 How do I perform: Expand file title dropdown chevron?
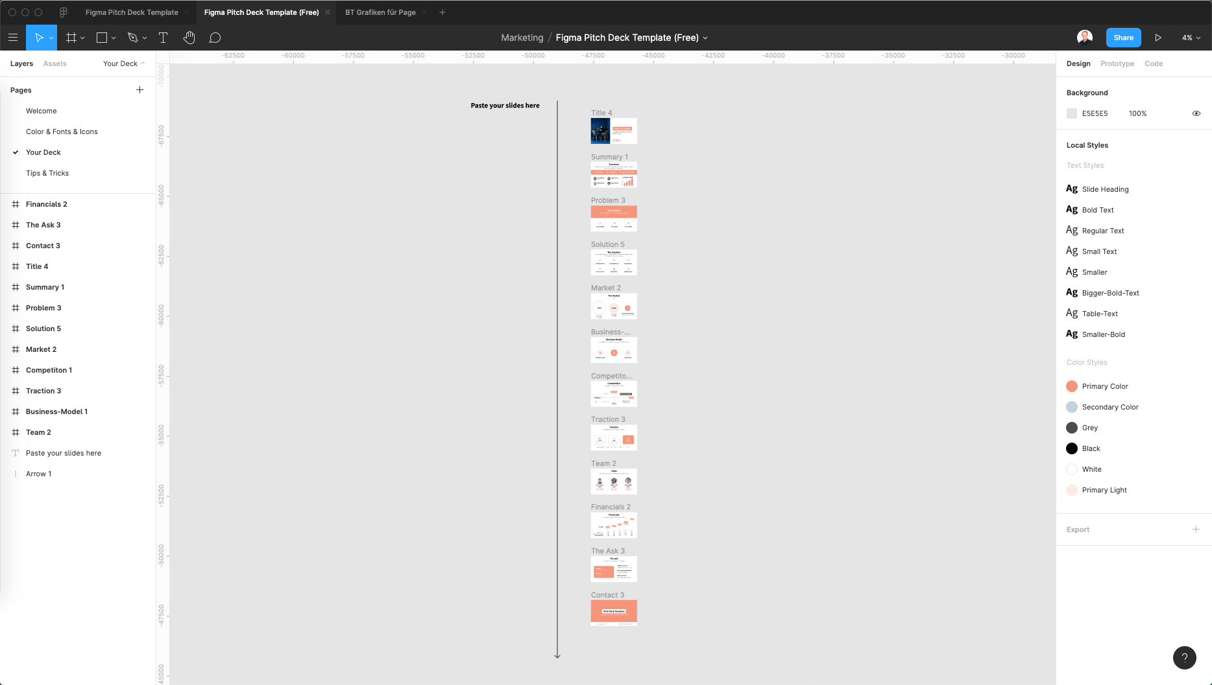[705, 38]
